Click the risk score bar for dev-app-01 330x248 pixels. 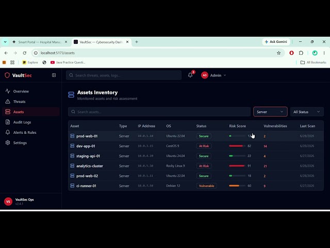pos(237,146)
